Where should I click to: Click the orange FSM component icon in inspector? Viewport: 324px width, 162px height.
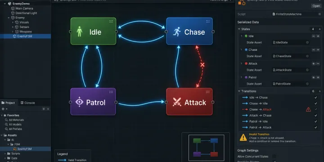(242, 2)
